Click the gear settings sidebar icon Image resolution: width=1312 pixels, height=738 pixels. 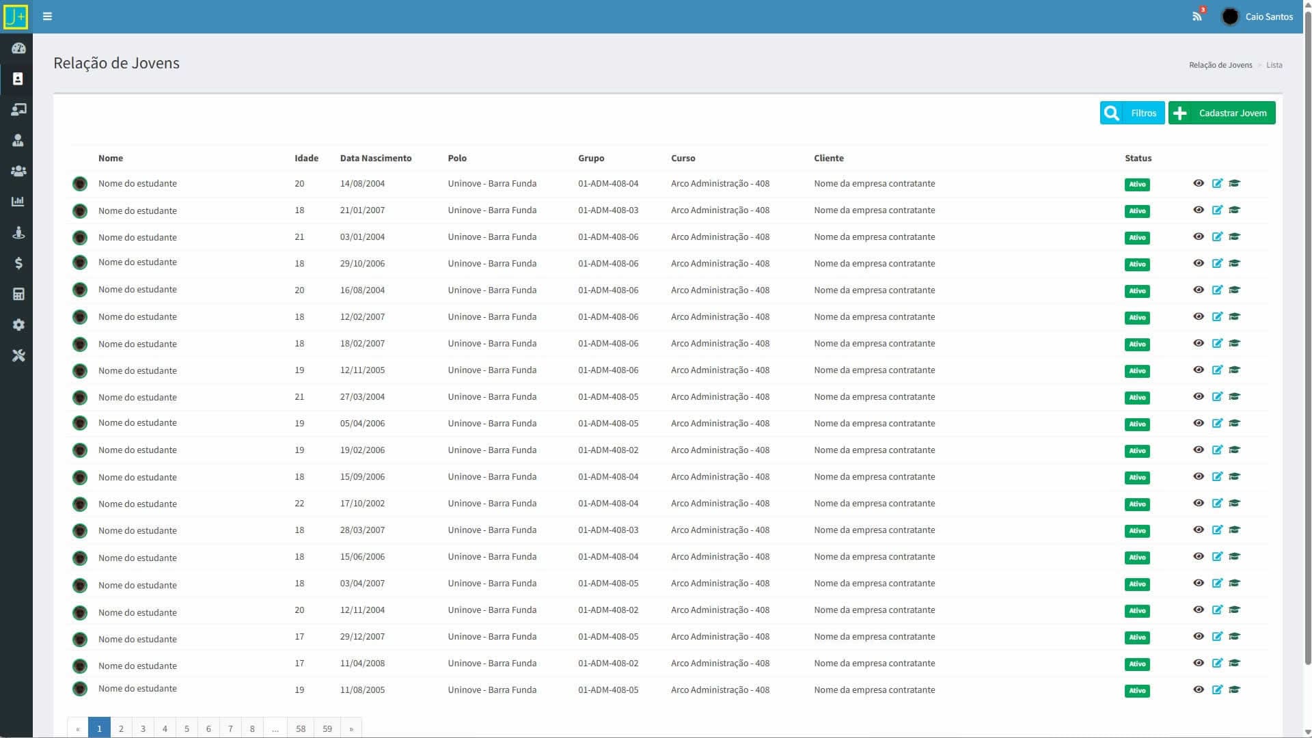[x=18, y=325]
